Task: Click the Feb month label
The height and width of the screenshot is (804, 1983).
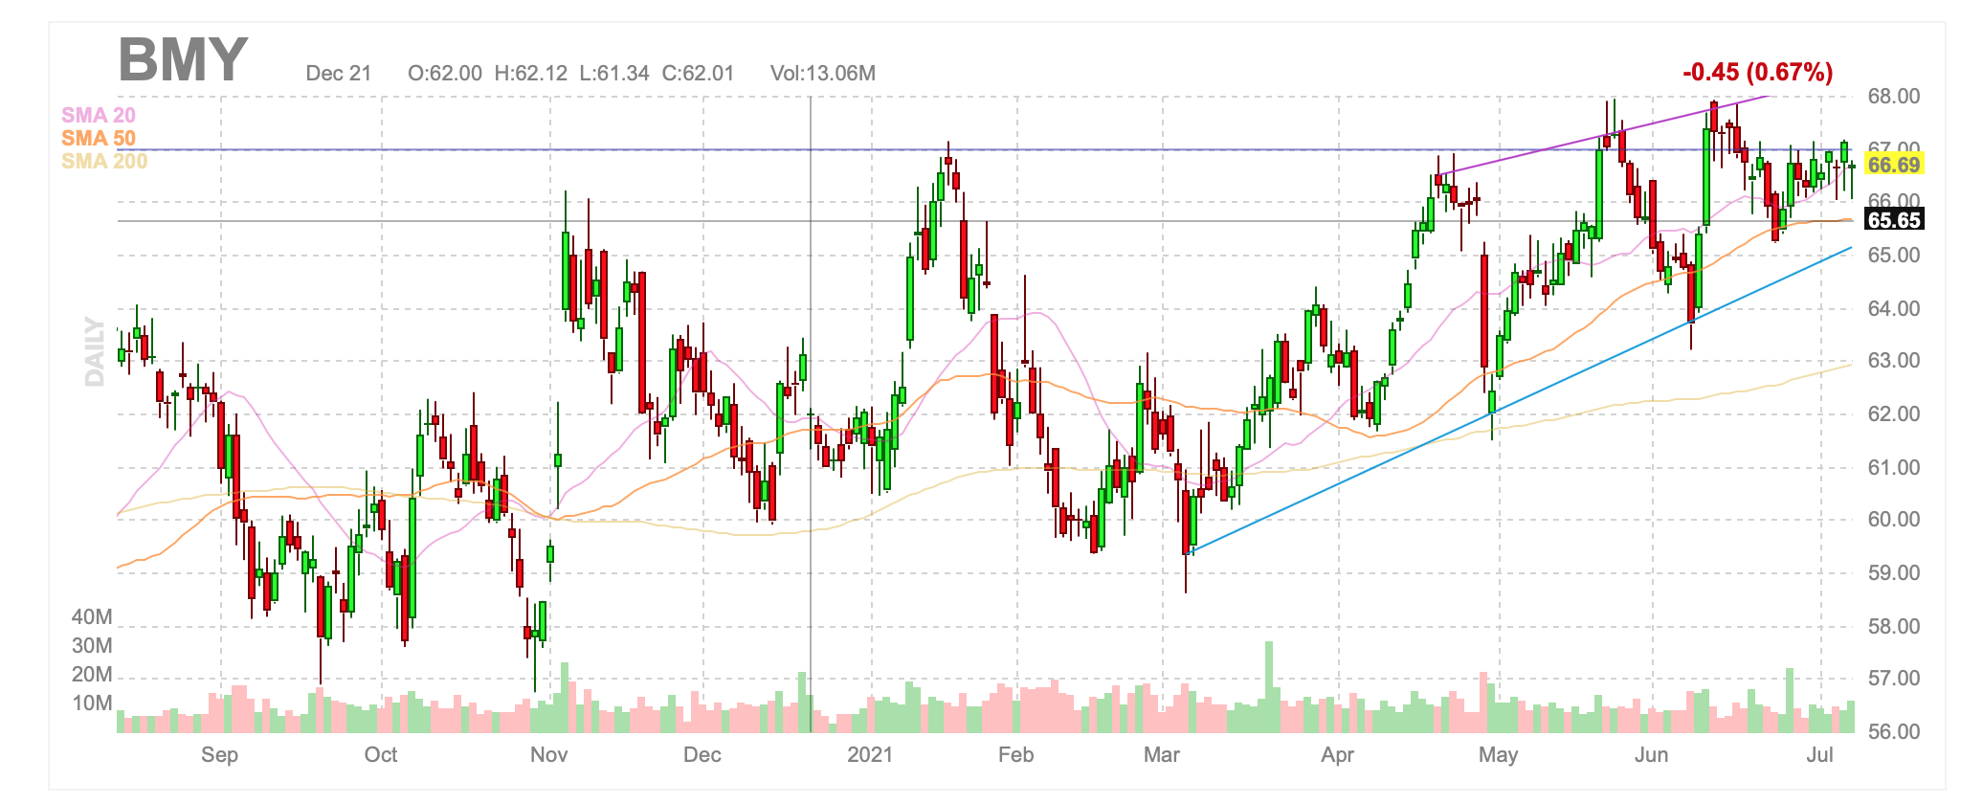Action: tap(1015, 755)
